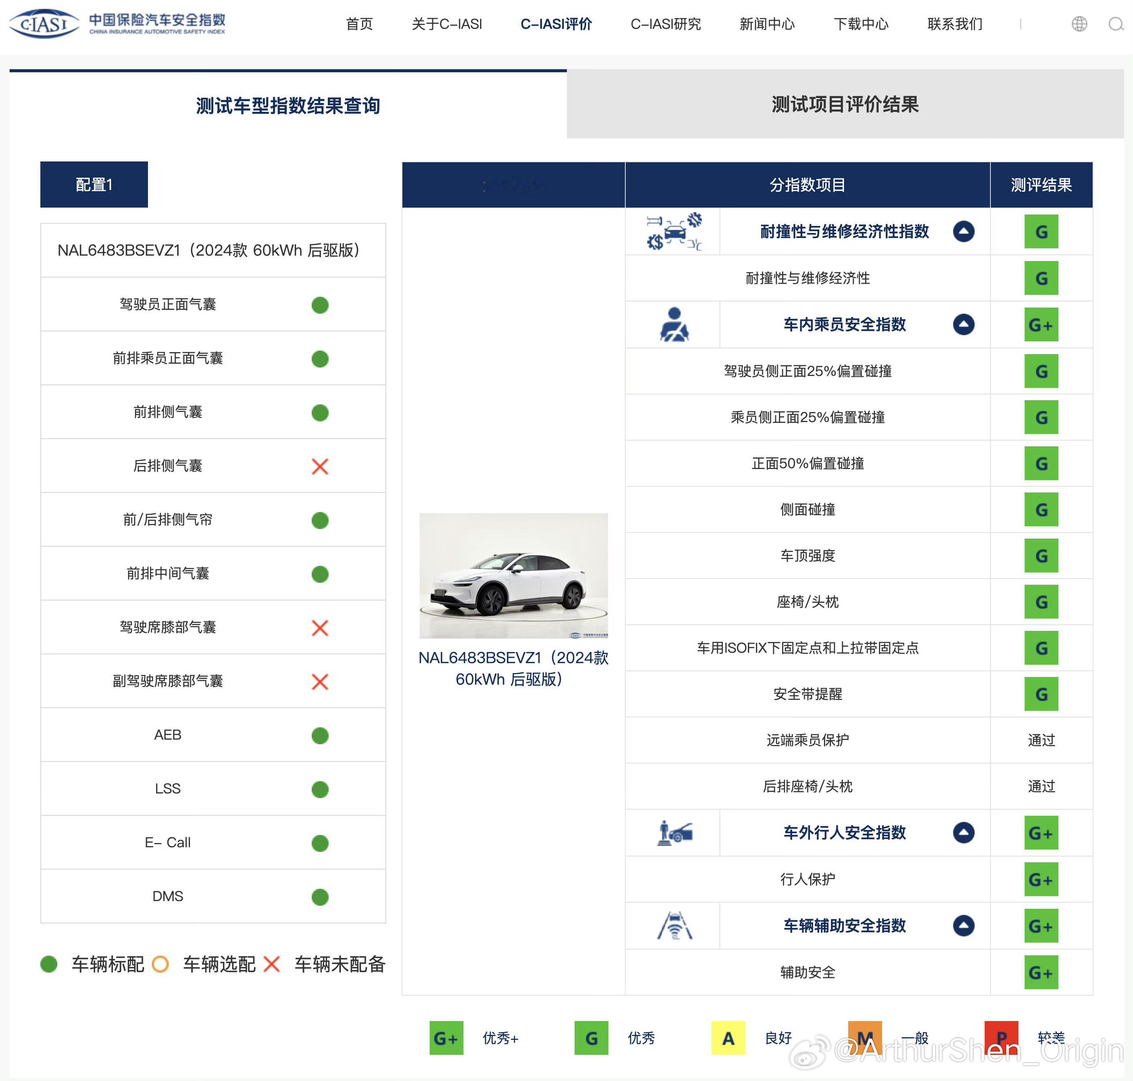Open the C-IASI研究 menu
The image size is (1133, 1081).
click(665, 23)
